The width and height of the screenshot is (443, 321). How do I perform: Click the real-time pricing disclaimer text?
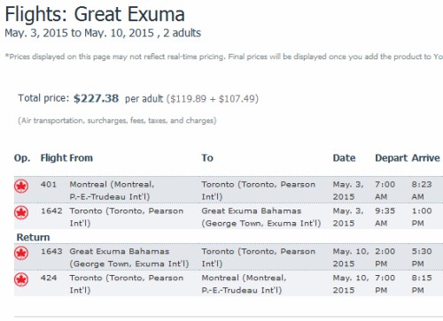pyautogui.click(x=224, y=57)
